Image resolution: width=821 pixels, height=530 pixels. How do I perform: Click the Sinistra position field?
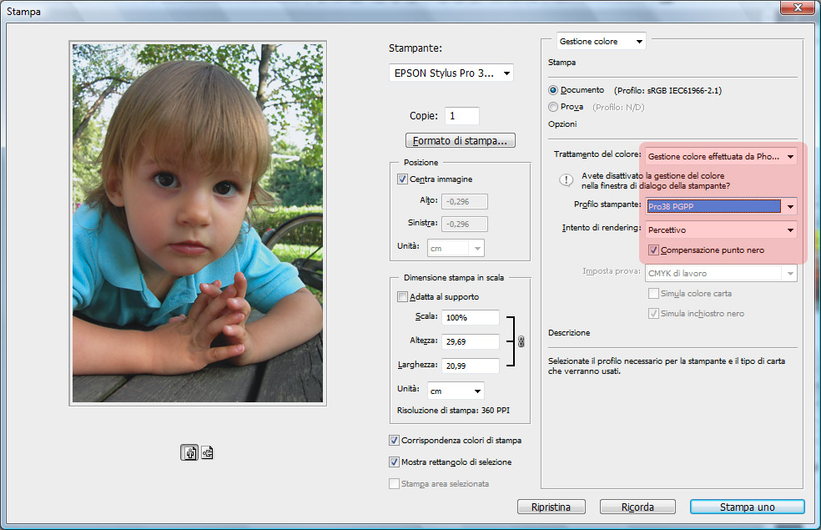point(465,224)
